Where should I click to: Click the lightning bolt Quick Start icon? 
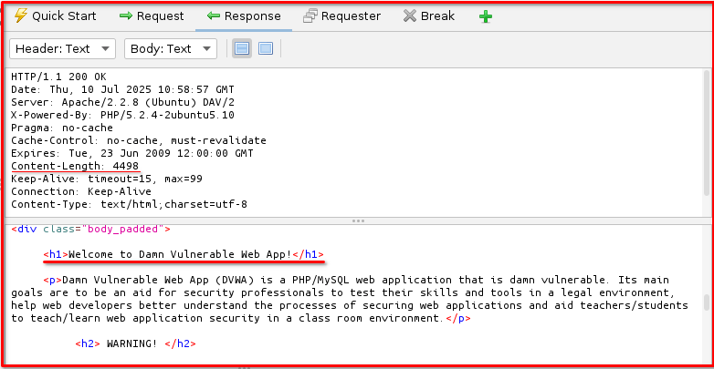coord(20,15)
